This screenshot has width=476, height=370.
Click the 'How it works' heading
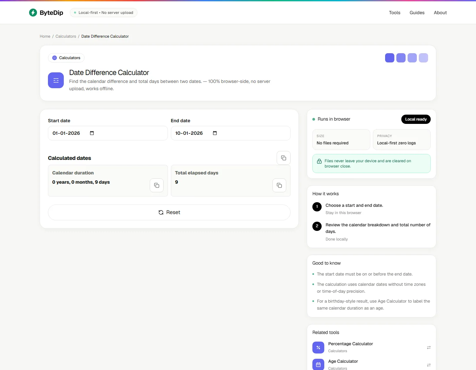click(x=326, y=194)
